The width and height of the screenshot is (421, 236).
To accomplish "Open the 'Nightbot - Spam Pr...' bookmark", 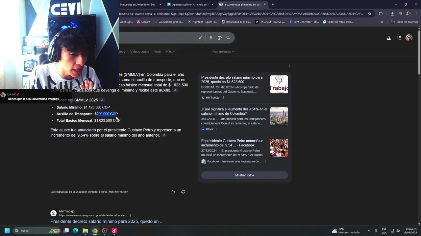I will tap(202, 22).
